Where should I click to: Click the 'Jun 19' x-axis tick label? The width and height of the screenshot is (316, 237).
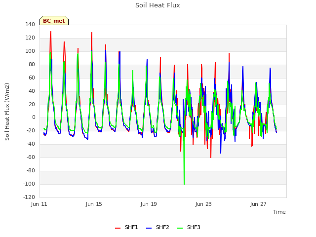[x=149, y=204]
